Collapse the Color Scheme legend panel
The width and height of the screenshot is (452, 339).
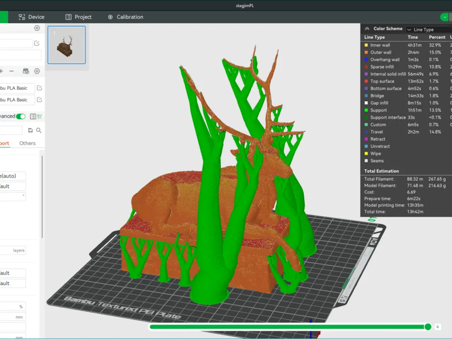367,28
